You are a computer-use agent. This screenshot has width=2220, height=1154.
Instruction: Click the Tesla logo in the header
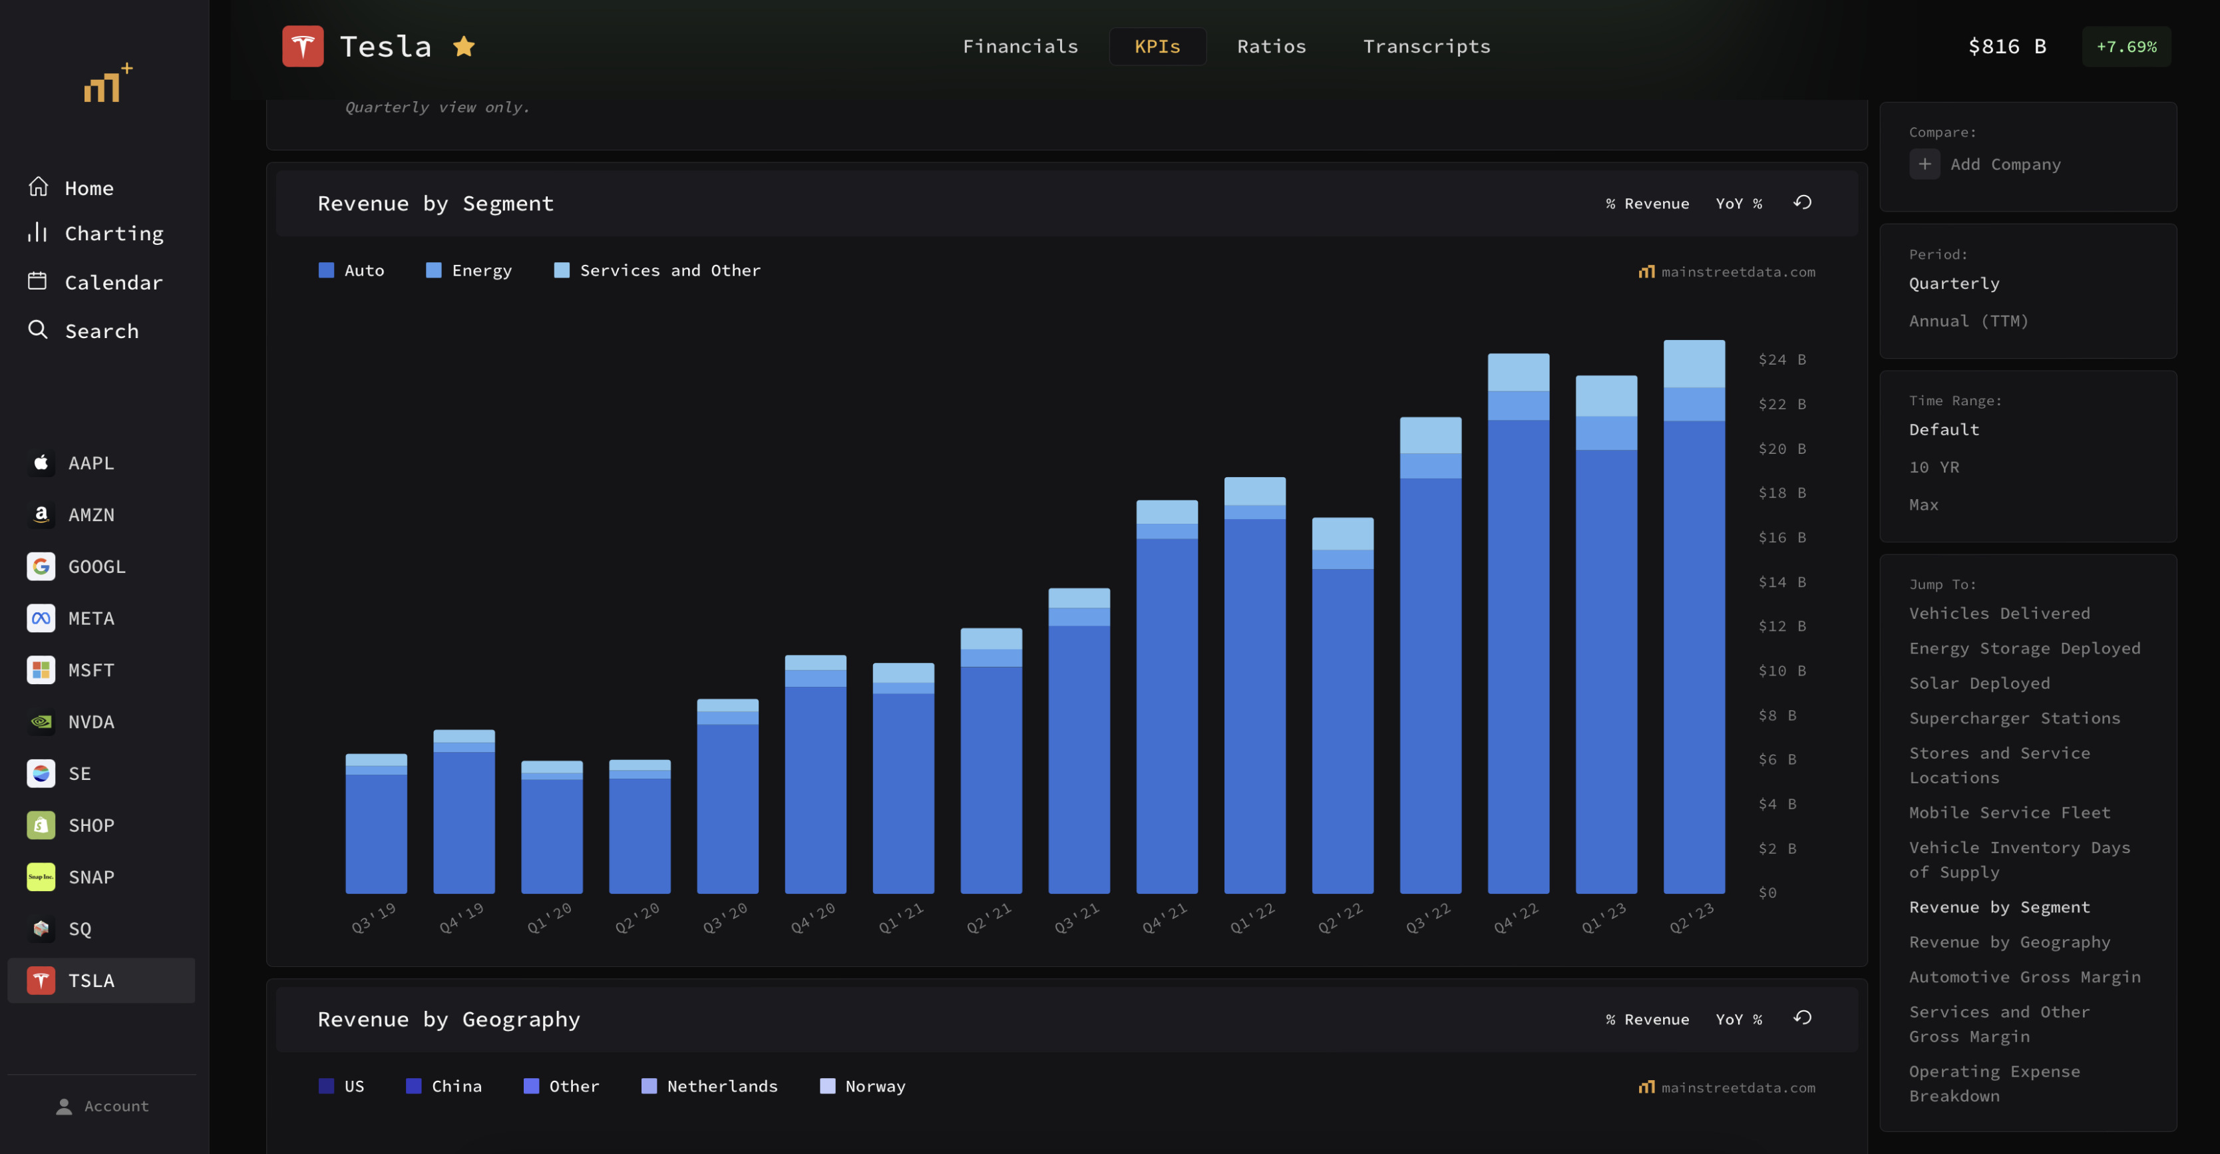303,45
